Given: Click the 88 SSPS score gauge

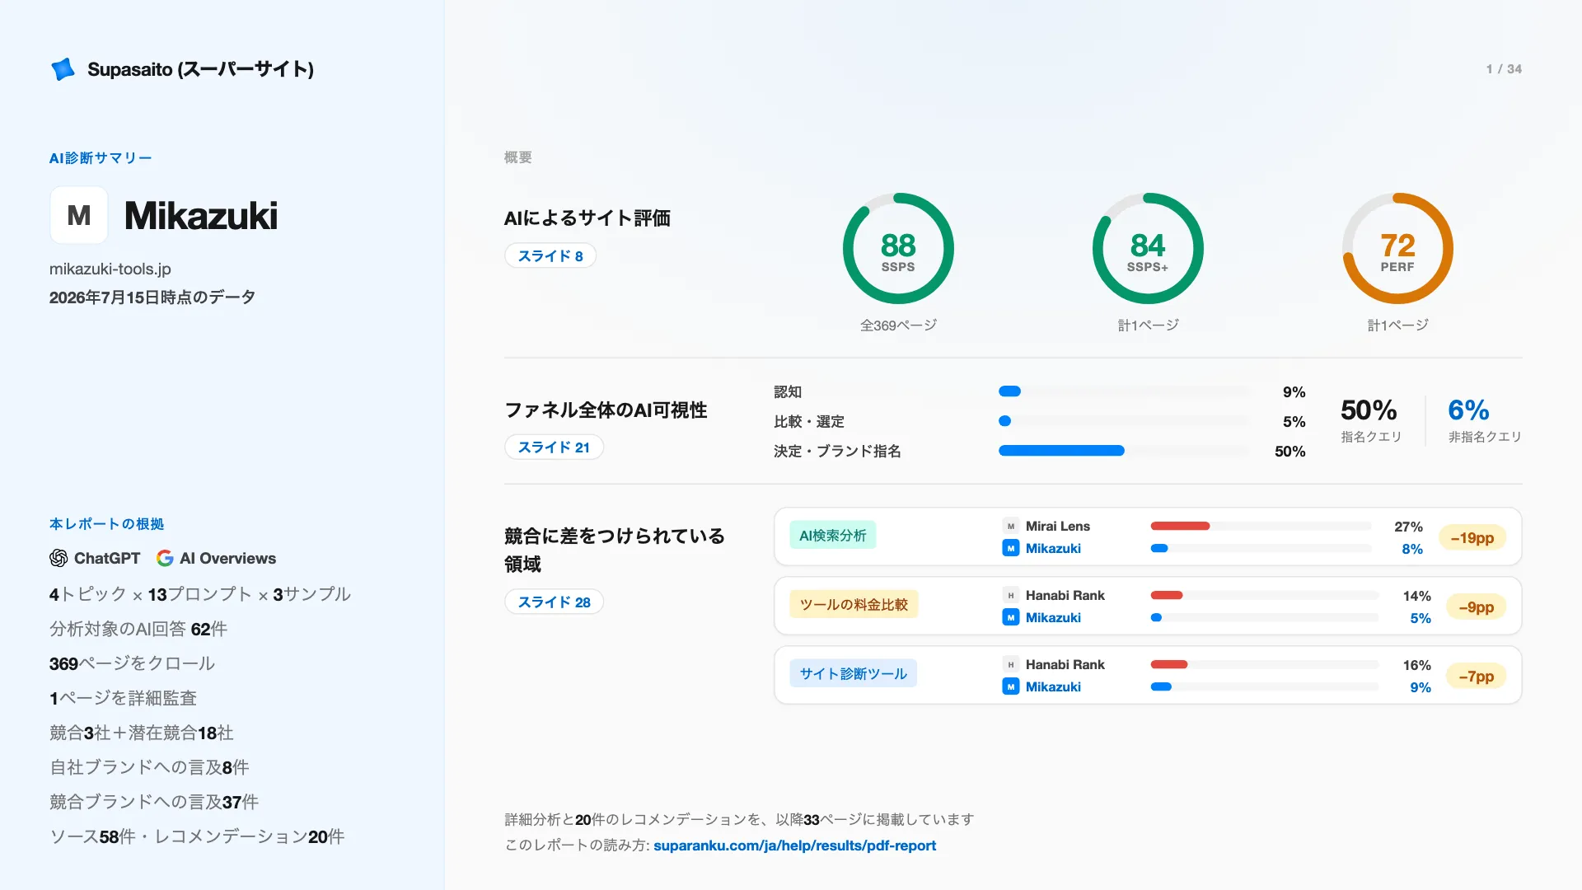Looking at the screenshot, I should point(898,248).
